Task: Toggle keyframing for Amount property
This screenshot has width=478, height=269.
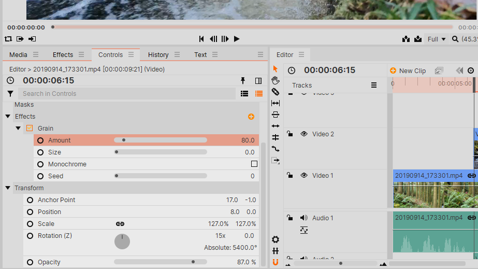Action: [x=40, y=140]
